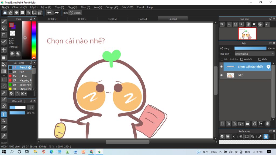The width and height of the screenshot is (276, 155).
Task: Select the Brush tool in the left toolbar
Action: (x=4, y=22)
